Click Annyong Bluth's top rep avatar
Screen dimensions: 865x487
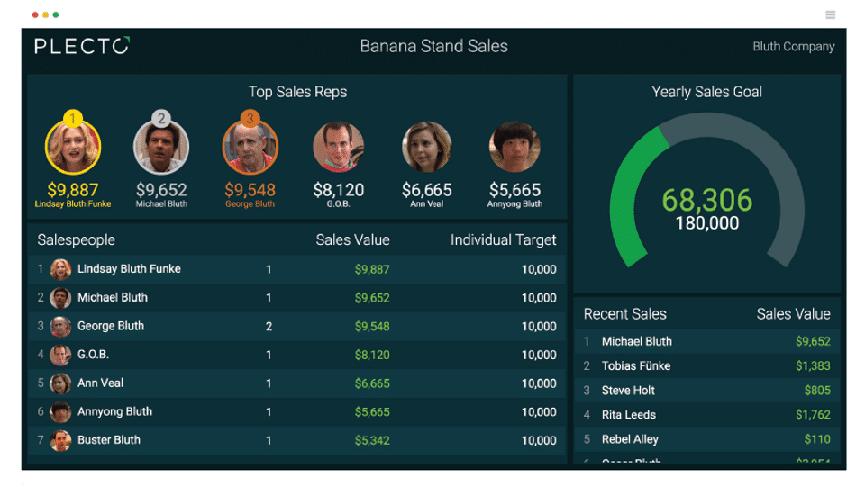coord(514,147)
